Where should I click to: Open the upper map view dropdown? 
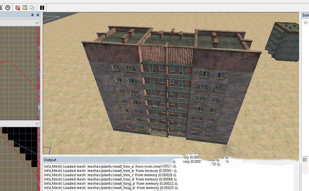pyautogui.click(x=37, y=23)
